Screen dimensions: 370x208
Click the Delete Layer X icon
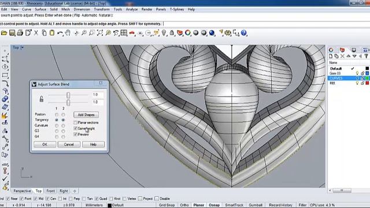pyautogui.click(x=342, y=56)
